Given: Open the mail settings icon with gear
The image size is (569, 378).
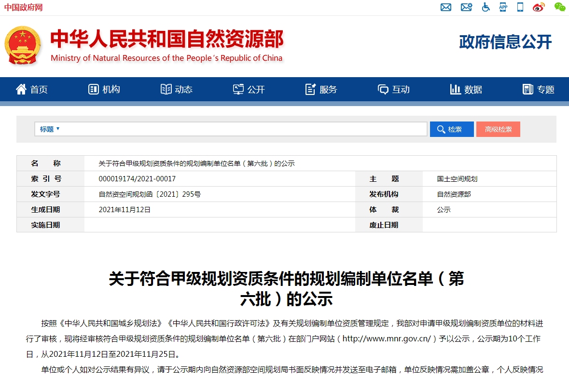Looking at the screenshot, I should click(466, 7).
